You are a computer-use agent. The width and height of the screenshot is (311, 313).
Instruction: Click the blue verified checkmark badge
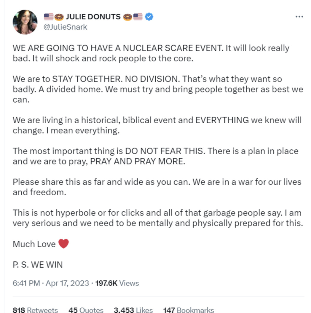[149, 17]
